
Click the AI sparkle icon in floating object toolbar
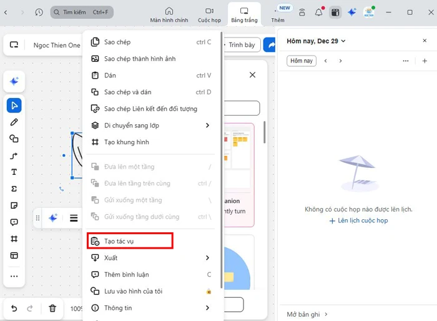(52, 218)
